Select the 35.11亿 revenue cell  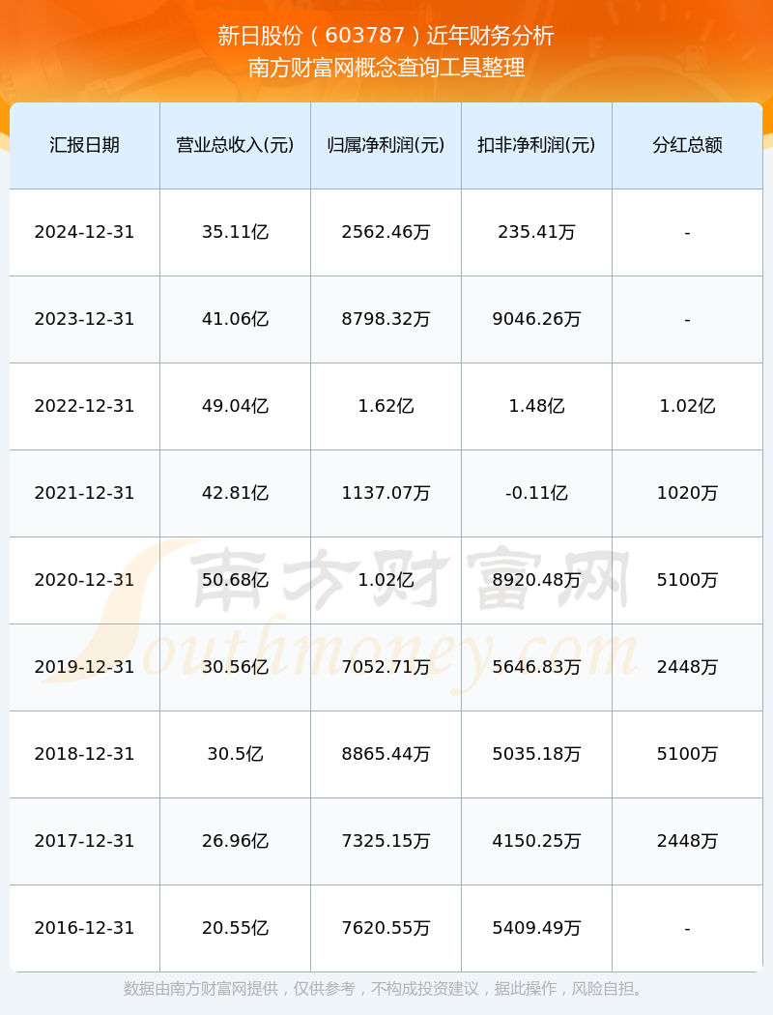[x=236, y=232]
